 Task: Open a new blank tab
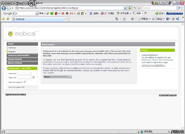point(66,19)
